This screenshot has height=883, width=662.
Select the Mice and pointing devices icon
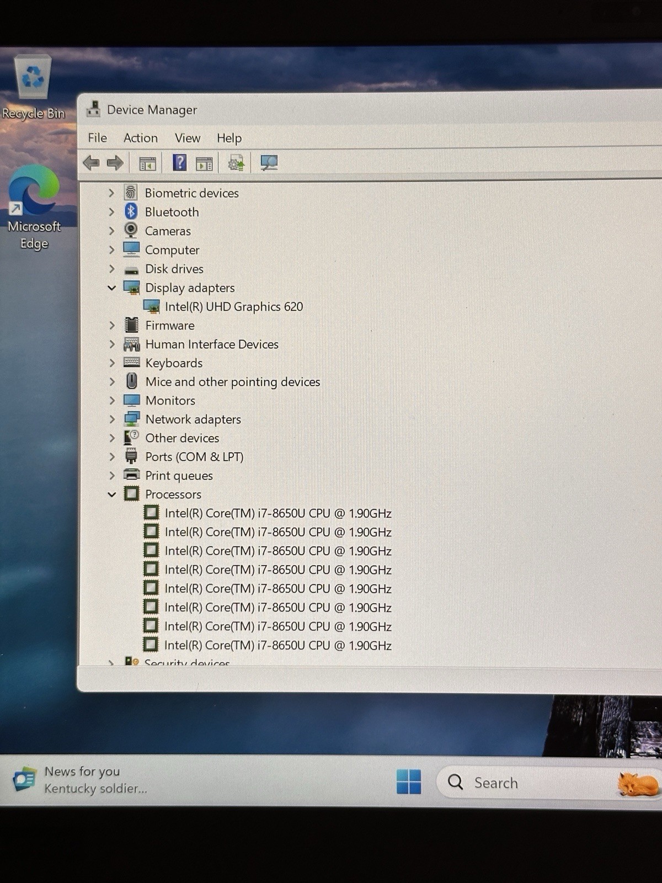tap(131, 381)
